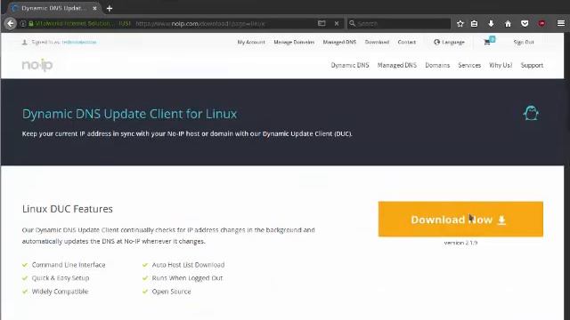
Task: Click the signed-in user icon
Action: click(x=25, y=42)
